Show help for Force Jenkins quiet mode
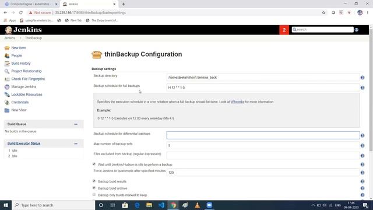373x210 pixels. pyautogui.click(x=363, y=173)
